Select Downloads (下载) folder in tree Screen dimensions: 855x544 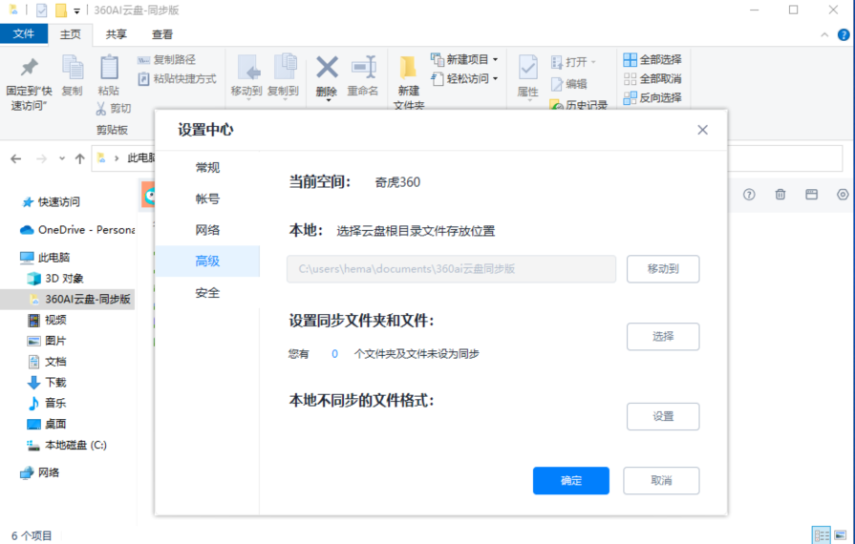point(47,383)
